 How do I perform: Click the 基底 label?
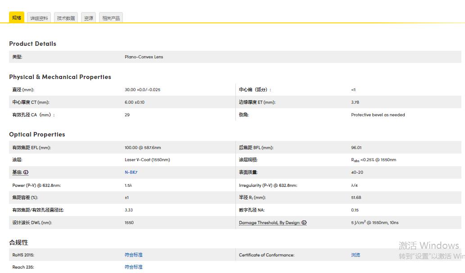17,172
